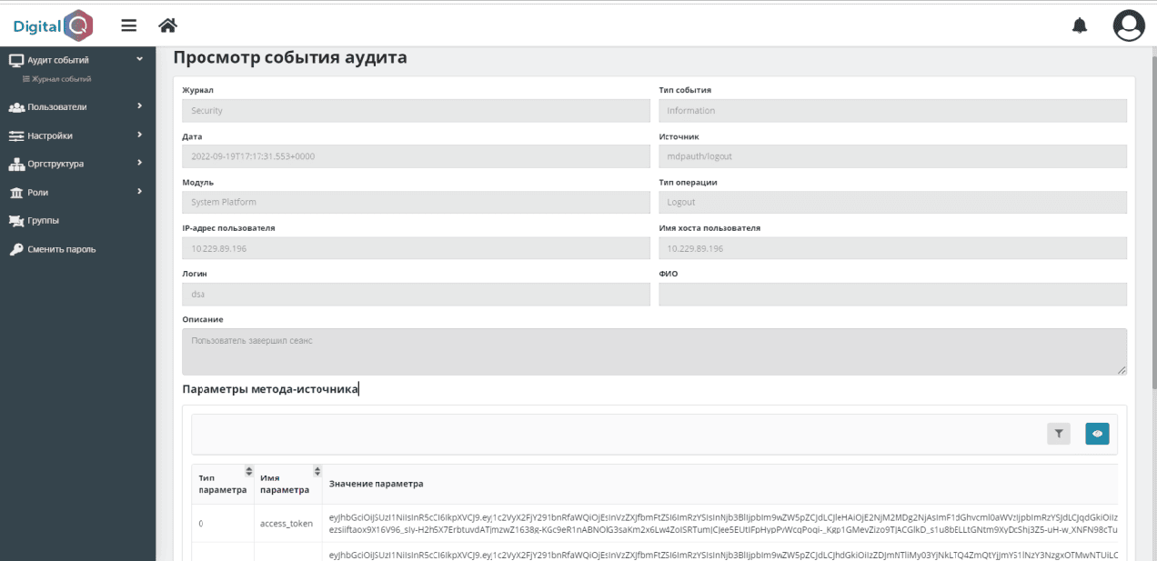The height and width of the screenshot is (561, 1157).
Task: Sort by Тип параметра column arrows
Action: coord(249,471)
